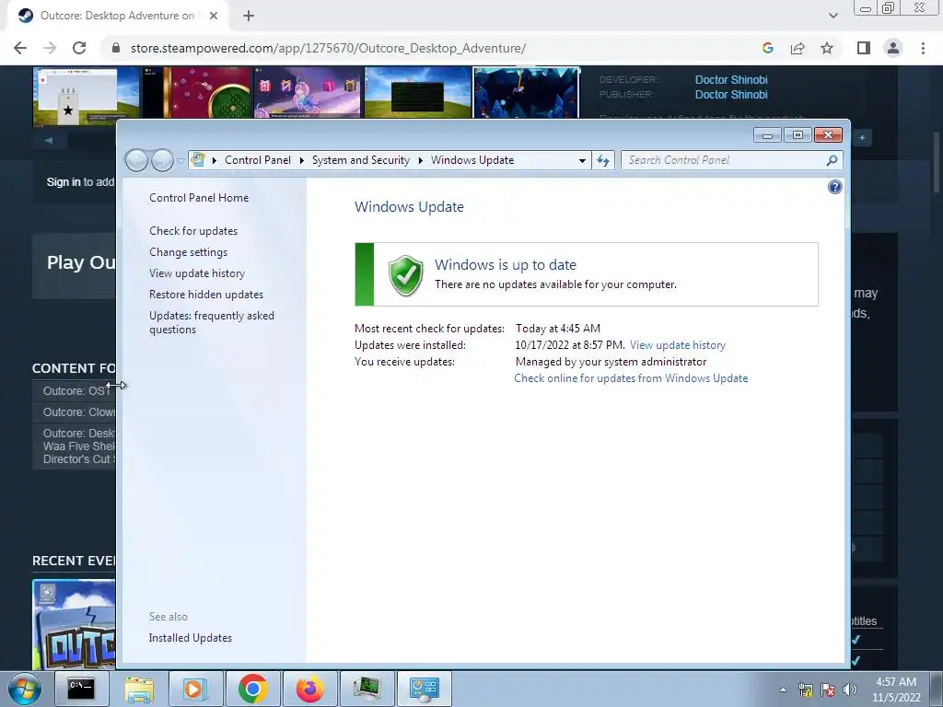
Task: Click the Chrome page vertical scrollbar
Action: pyautogui.click(x=937, y=162)
